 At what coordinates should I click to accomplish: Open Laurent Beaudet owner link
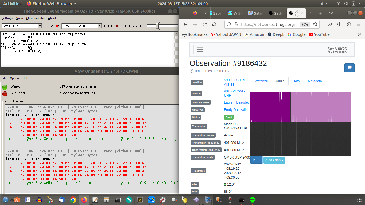pyautogui.click(x=236, y=102)
